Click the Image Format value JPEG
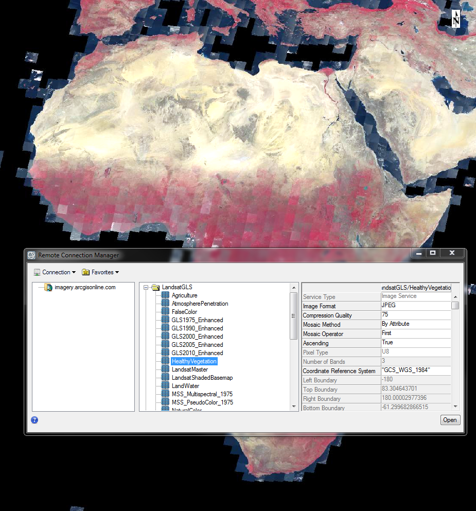 (x=415, y=306)
